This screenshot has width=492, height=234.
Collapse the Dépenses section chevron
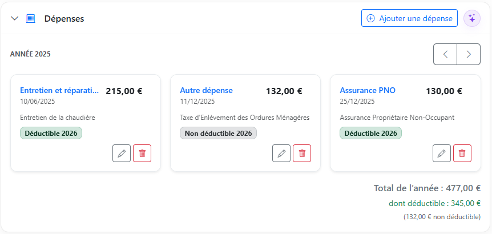click(14, 18)
